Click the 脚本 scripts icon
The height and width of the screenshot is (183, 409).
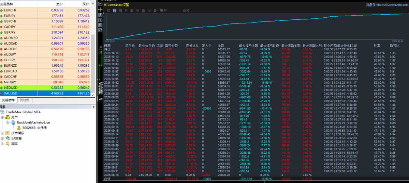pyautogui.click(x=8, y=144)
